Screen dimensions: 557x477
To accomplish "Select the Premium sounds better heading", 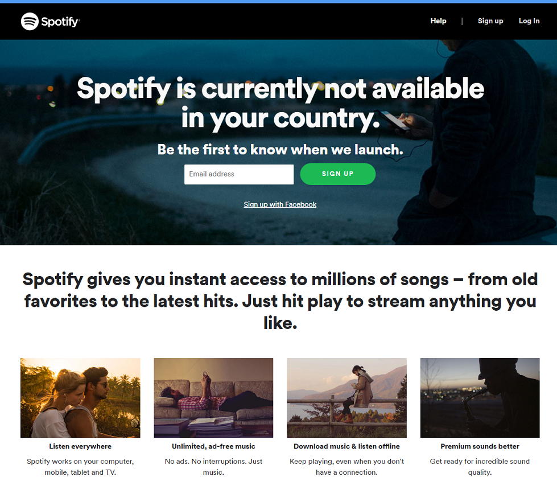I will [x=480, y=446].
